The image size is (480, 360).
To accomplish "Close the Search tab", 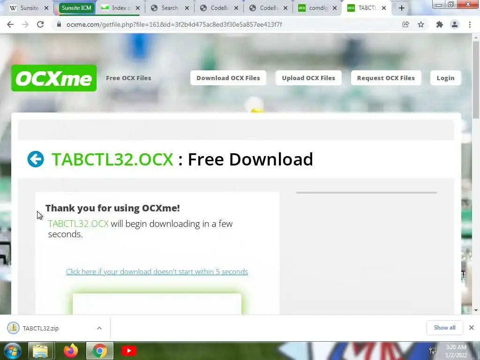I will tap(187, 8).
